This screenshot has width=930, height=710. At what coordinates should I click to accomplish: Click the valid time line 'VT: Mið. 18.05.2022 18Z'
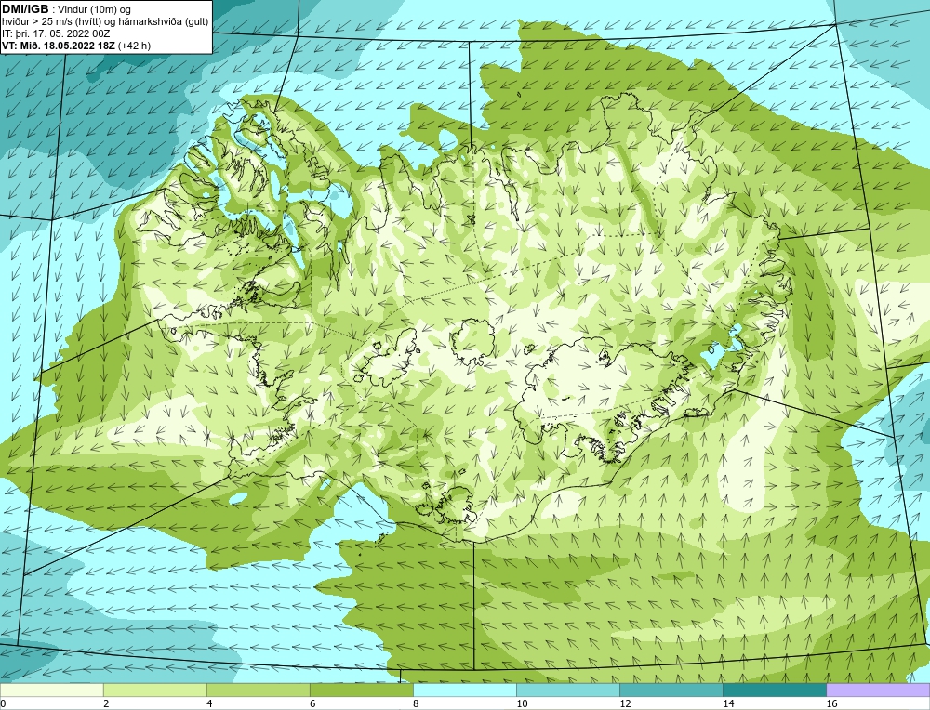click(x=60, y=46)
